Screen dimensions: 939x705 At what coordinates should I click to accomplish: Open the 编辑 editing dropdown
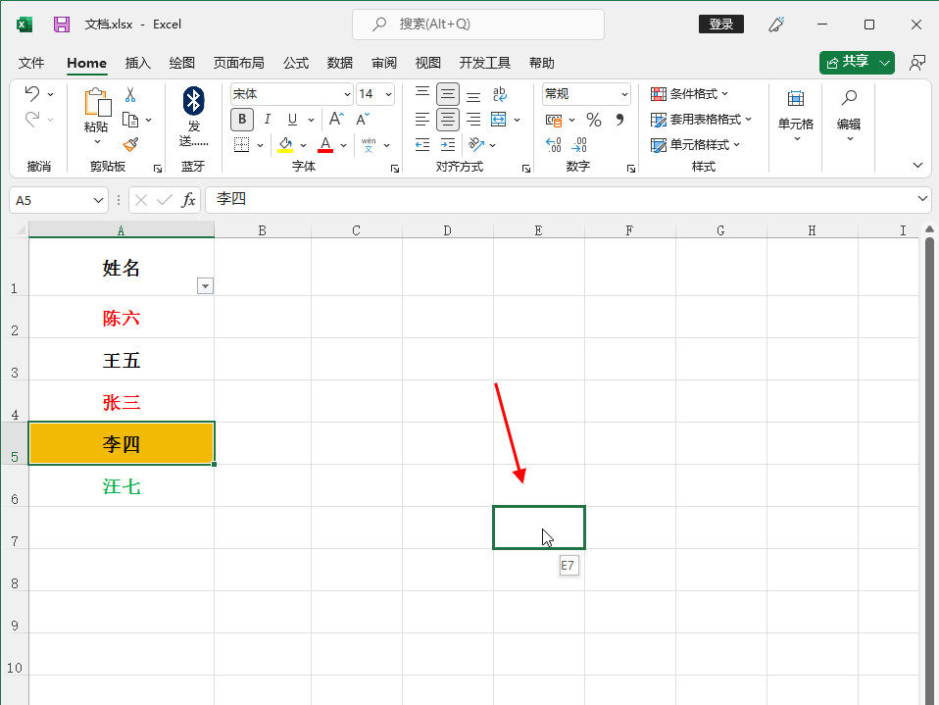click(x=849, y=116)
